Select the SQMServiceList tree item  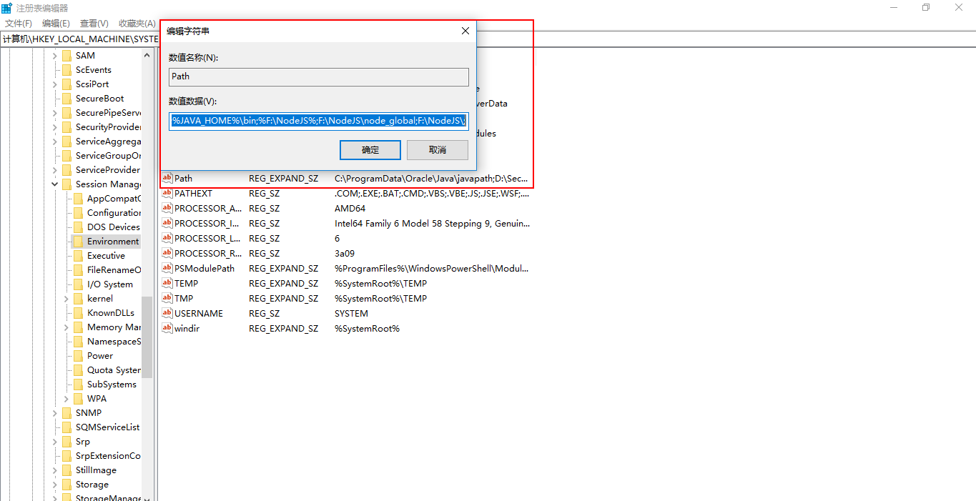107,427
